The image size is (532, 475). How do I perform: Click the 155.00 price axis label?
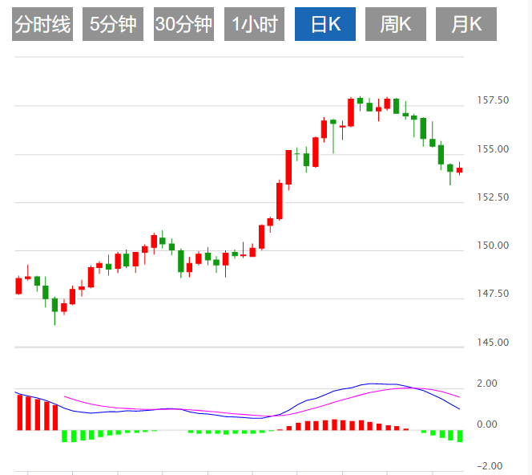493,149
